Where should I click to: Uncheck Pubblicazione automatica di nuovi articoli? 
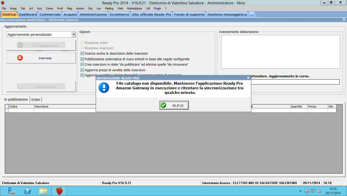(82, 59)
